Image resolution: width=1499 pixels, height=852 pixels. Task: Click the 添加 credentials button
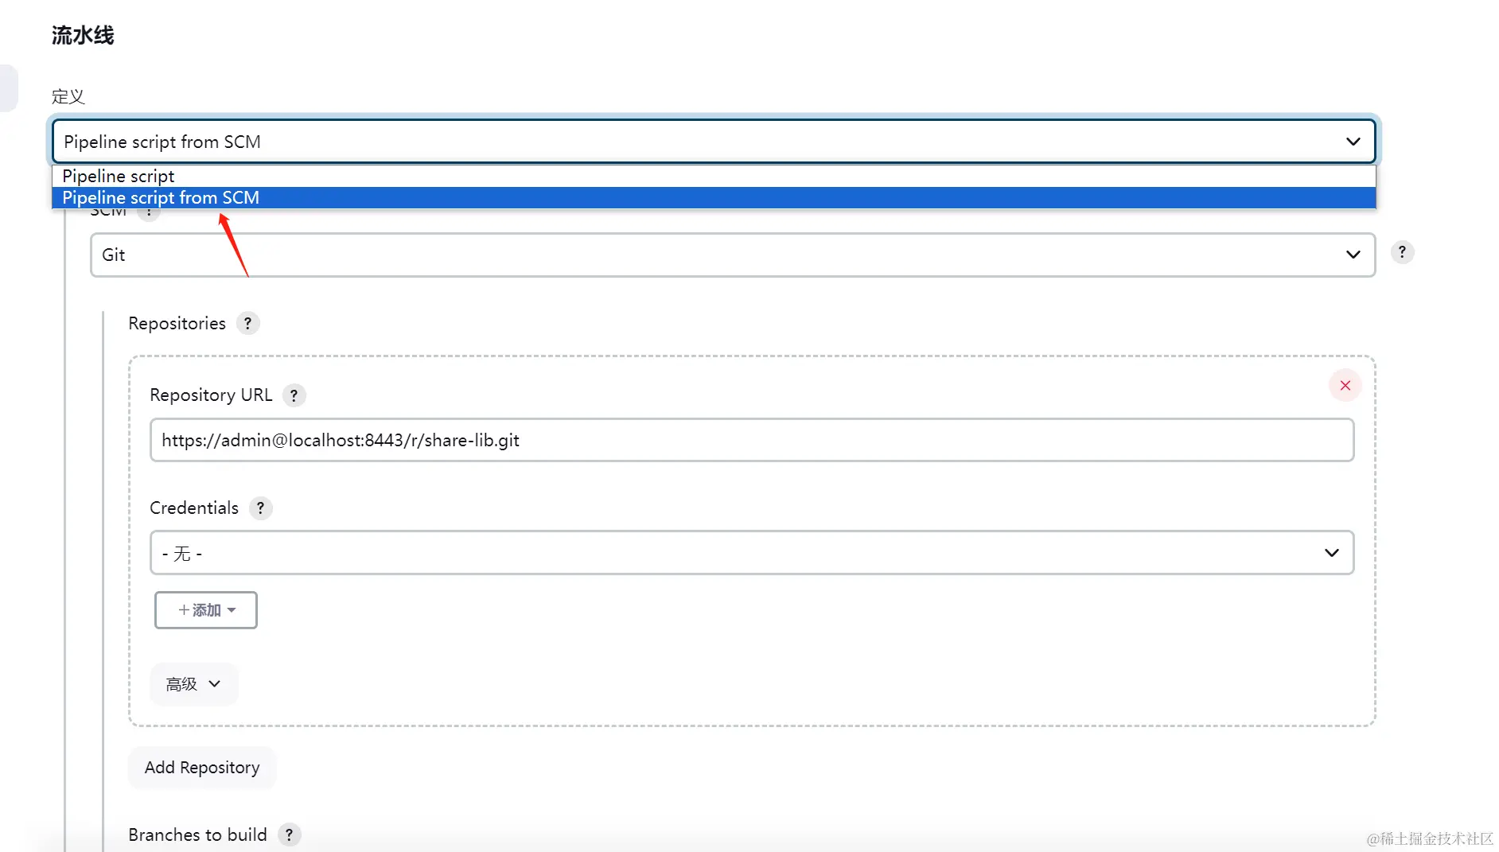206,610
